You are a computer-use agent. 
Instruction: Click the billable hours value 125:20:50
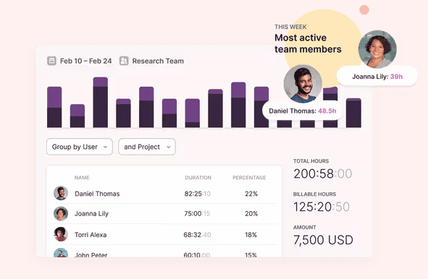click(322, 207)
